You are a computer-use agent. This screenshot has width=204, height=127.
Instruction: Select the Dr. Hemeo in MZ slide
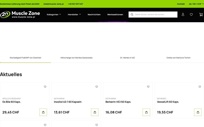click(x=127, y=58)
